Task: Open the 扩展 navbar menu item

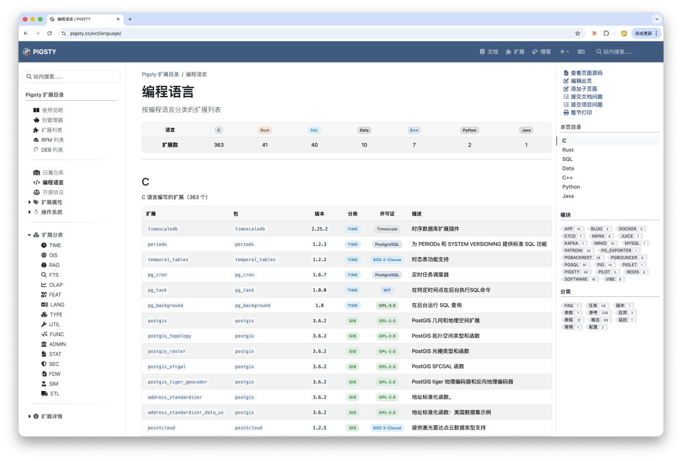Action: (x=515, y=52)
